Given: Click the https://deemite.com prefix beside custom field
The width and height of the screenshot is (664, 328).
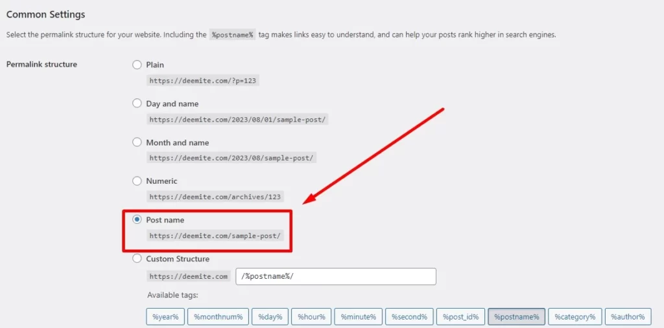Looking at the screenshot, I should pyautogui.click(x=189, y=276).
